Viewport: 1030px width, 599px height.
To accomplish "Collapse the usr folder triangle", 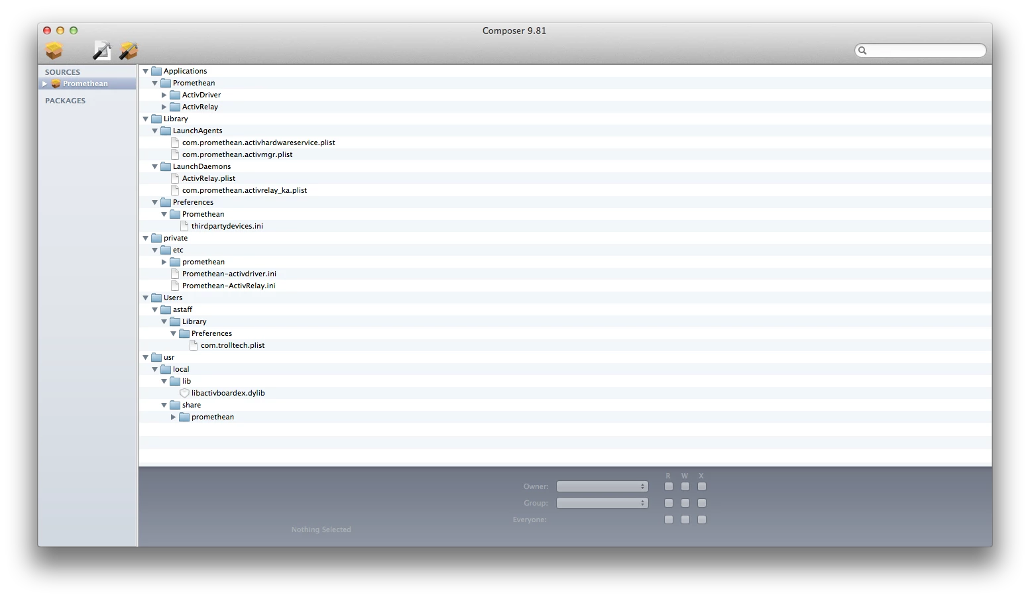I will click(x=145, y=357).
